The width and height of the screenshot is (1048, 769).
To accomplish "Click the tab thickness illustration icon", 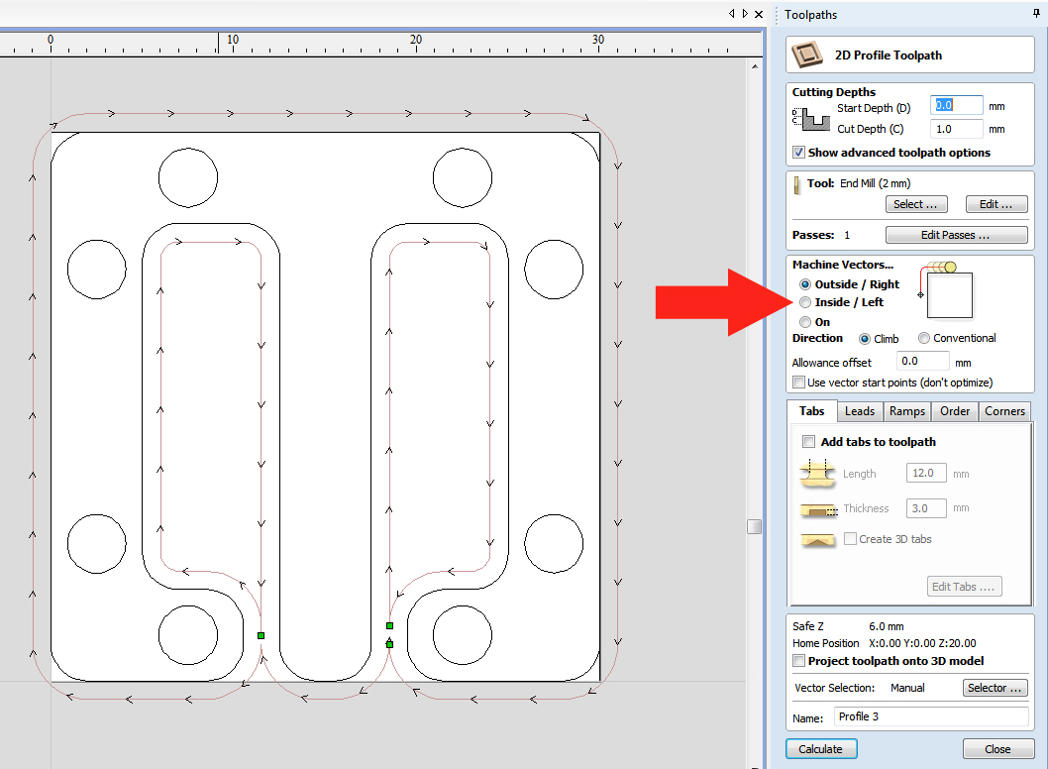I will (817, 509).
